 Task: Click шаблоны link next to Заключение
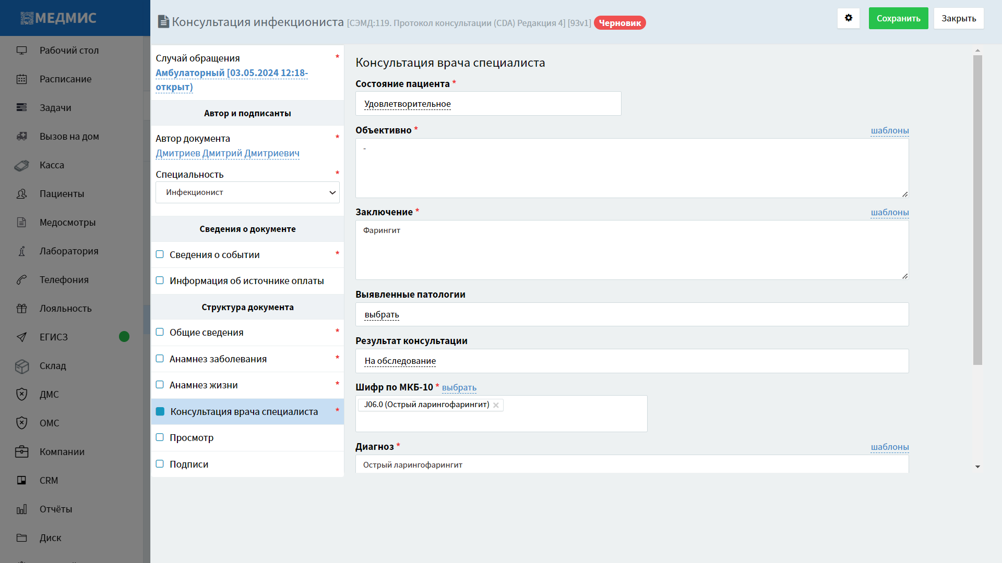coord(889,212)
